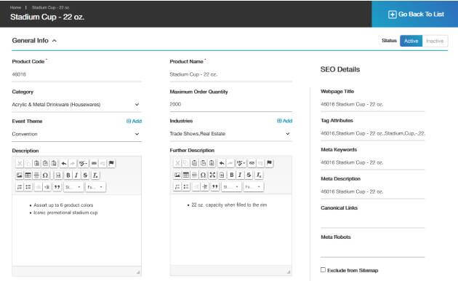Apply italic in Description editor
Screen dimensions: 458x281
76,175
